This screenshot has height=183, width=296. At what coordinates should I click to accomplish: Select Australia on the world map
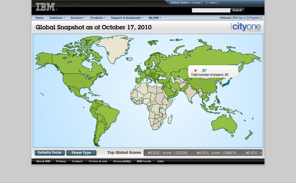click(224, 124)
